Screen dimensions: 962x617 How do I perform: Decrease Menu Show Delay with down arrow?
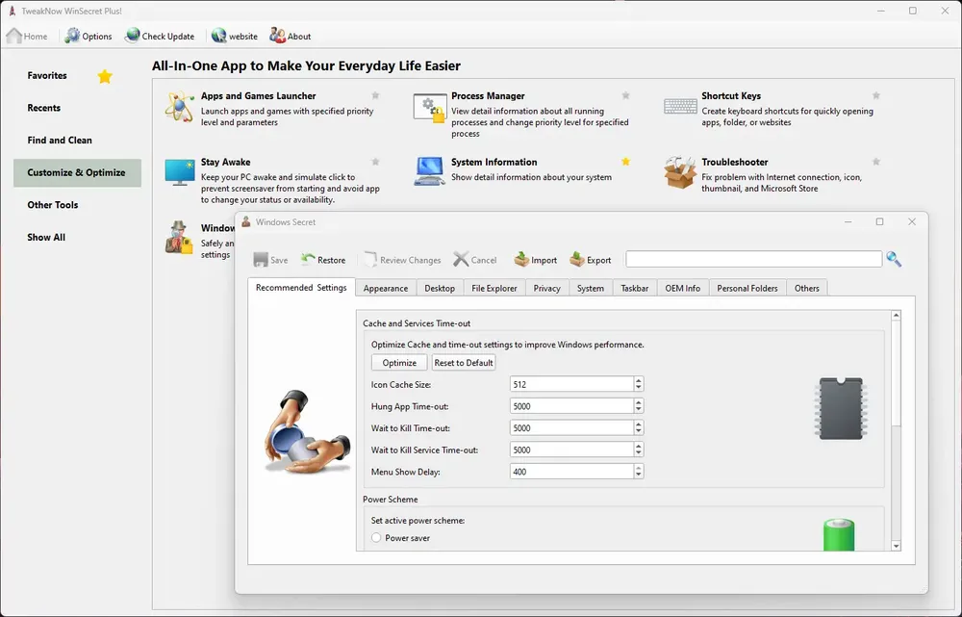pos(639,476)
